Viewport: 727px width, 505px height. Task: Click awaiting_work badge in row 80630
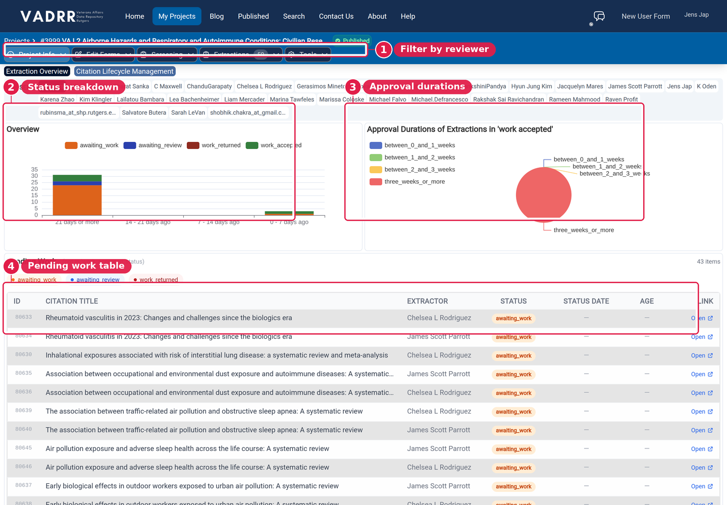(x=513, y=356)
